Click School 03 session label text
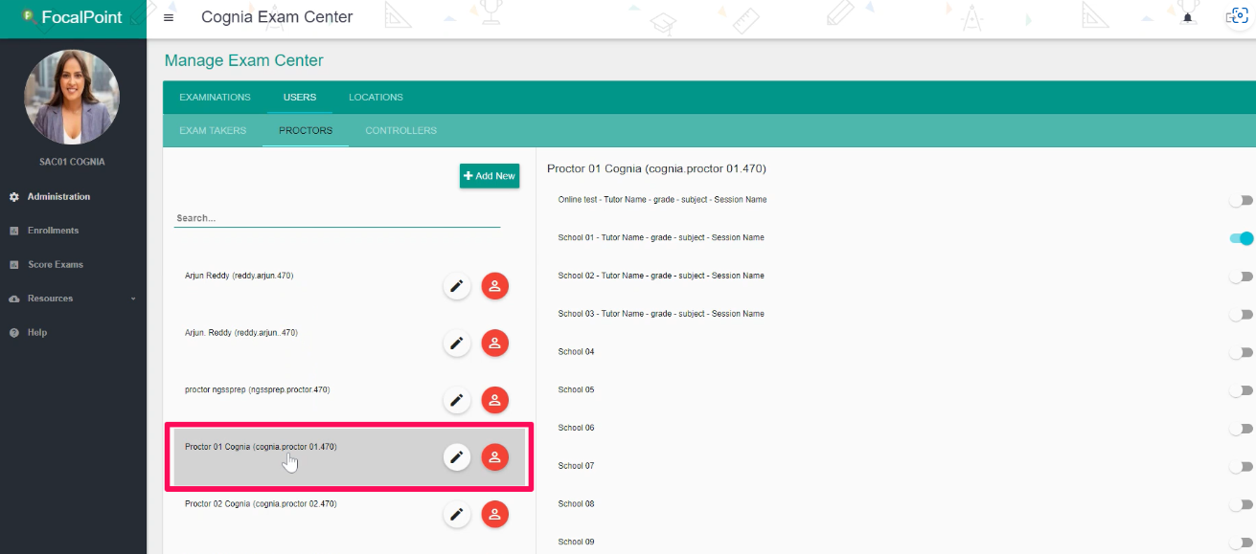This screenshot has width=1256, height=554. click(x=661, y=315)
